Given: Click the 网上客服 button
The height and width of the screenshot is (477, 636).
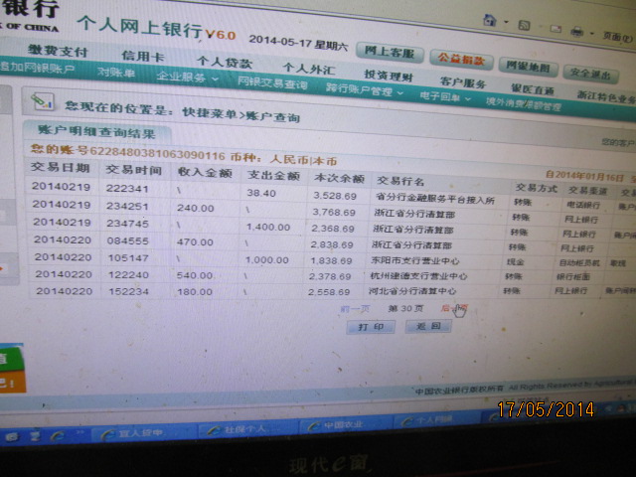Looking at the screenshot, I should (390, 53).
